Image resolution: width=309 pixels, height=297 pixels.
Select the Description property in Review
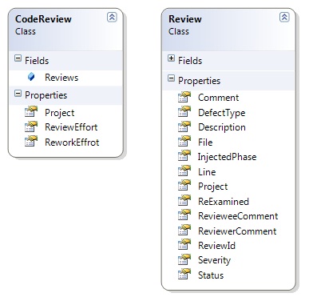click(x=222, y=127)
